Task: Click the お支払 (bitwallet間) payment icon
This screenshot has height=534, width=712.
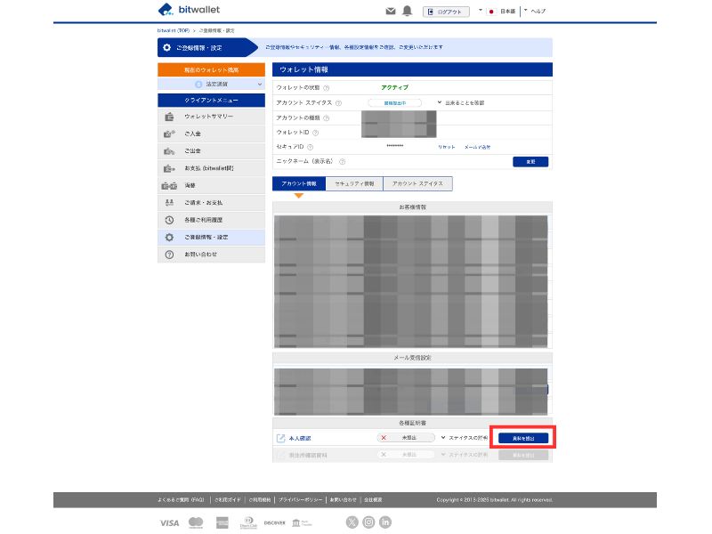Action: point(169,167)
